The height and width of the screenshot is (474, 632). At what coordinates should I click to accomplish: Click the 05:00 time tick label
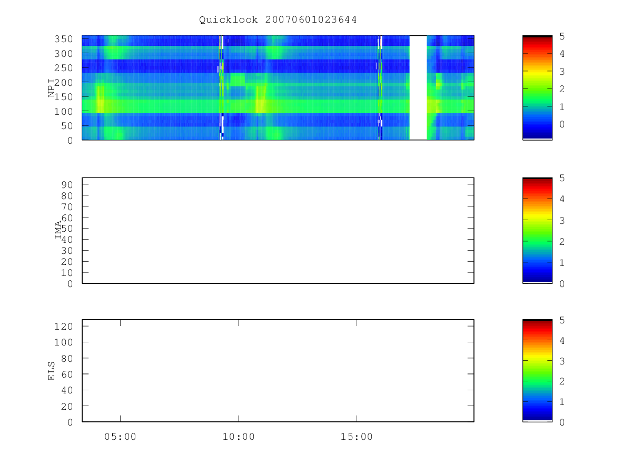click(x=120, y=437)
